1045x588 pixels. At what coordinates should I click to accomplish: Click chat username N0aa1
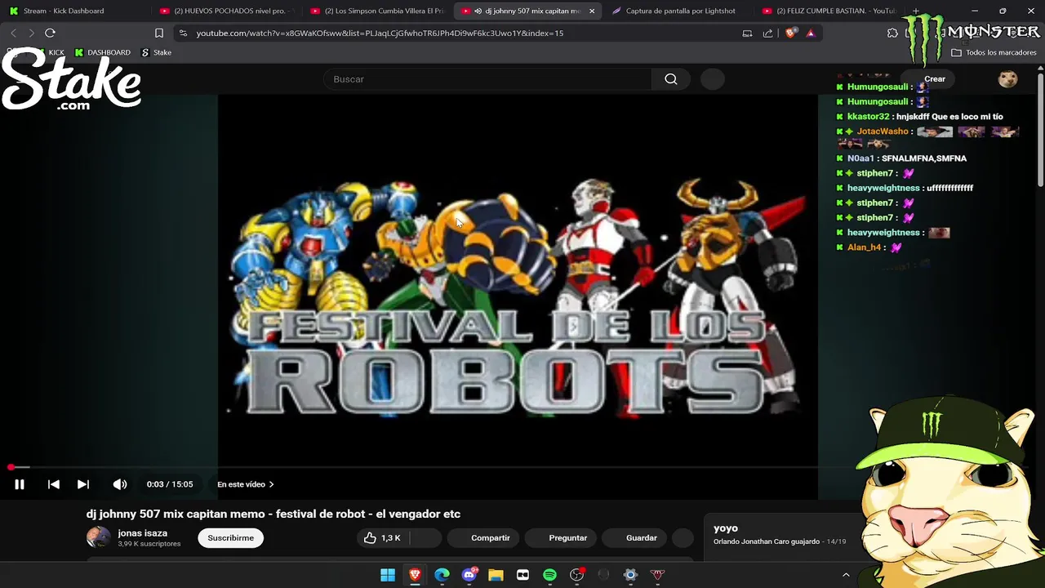[x=860, y=158]
